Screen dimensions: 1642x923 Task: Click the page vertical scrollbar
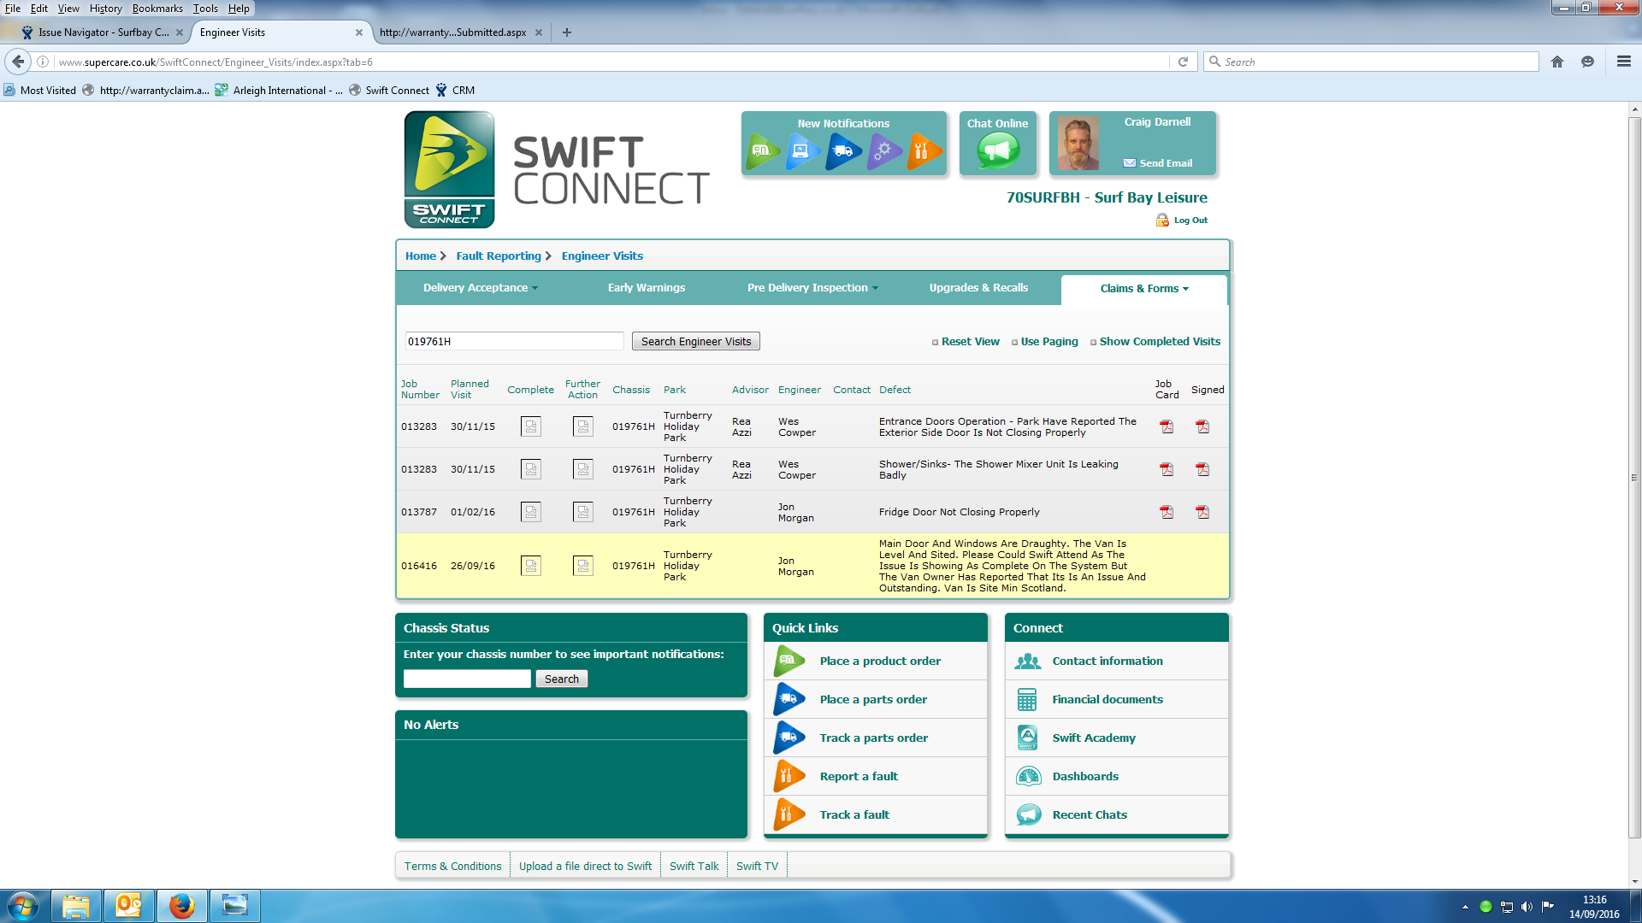coord(1634,479)
